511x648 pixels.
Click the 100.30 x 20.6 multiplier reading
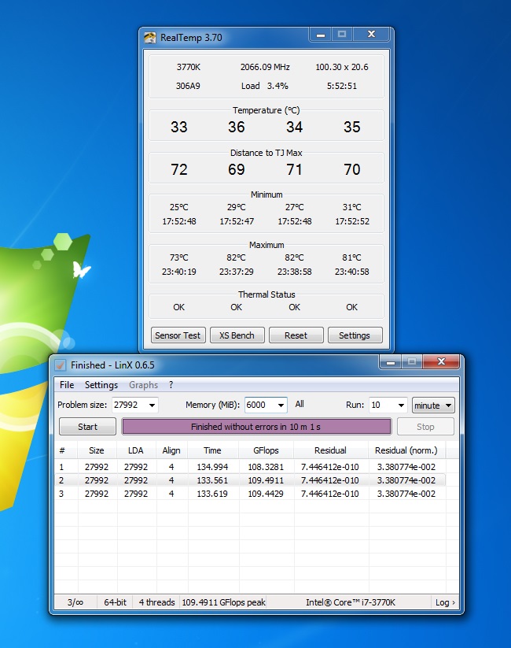pos(342,67)
